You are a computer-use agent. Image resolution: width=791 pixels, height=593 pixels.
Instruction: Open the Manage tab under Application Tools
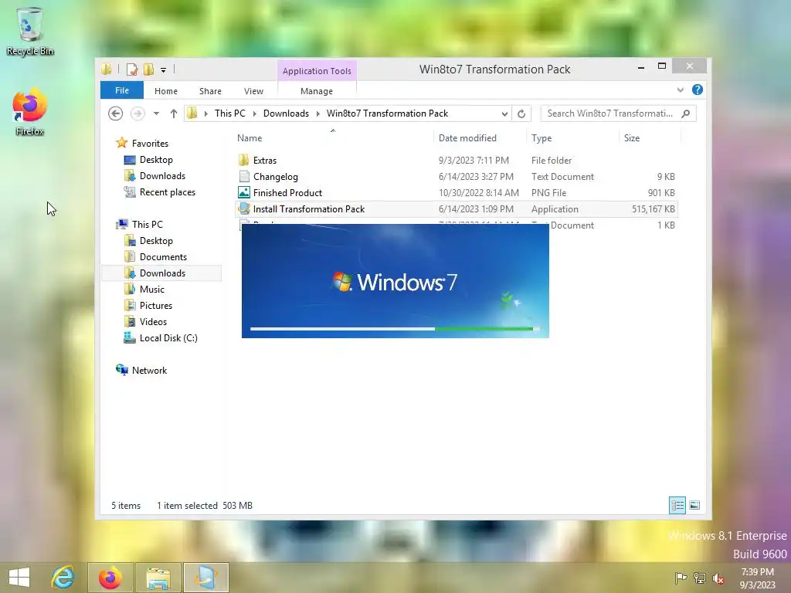point(317,91)
